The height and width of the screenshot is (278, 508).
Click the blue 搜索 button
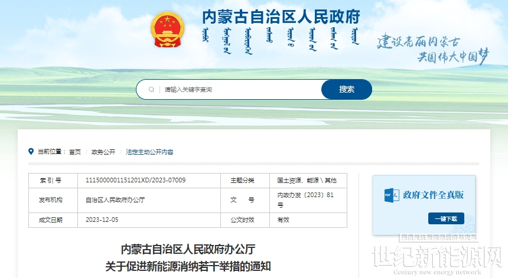point(346,89)
